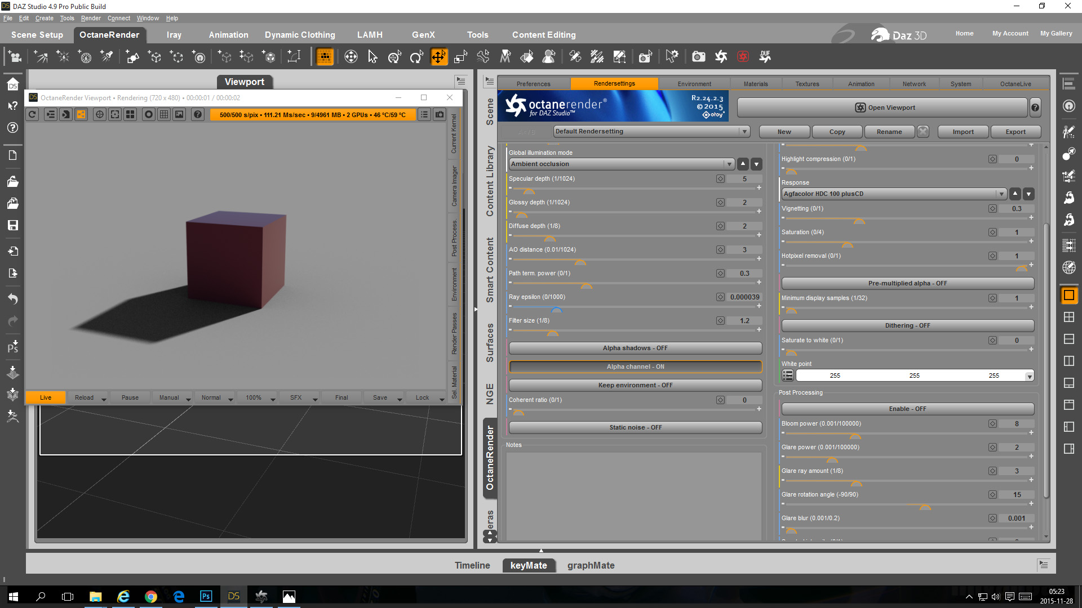The height and width of the screenshot is (608, 1082).
Task: Click the Export rendersetting button
Action: pyautogui.click(x=1016, y=132)
